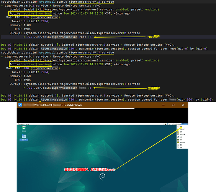Image resolution: width=216 pixels, height=192 pixels.
Task: Choose 设置 in the session menu
Action: point(182,126)
